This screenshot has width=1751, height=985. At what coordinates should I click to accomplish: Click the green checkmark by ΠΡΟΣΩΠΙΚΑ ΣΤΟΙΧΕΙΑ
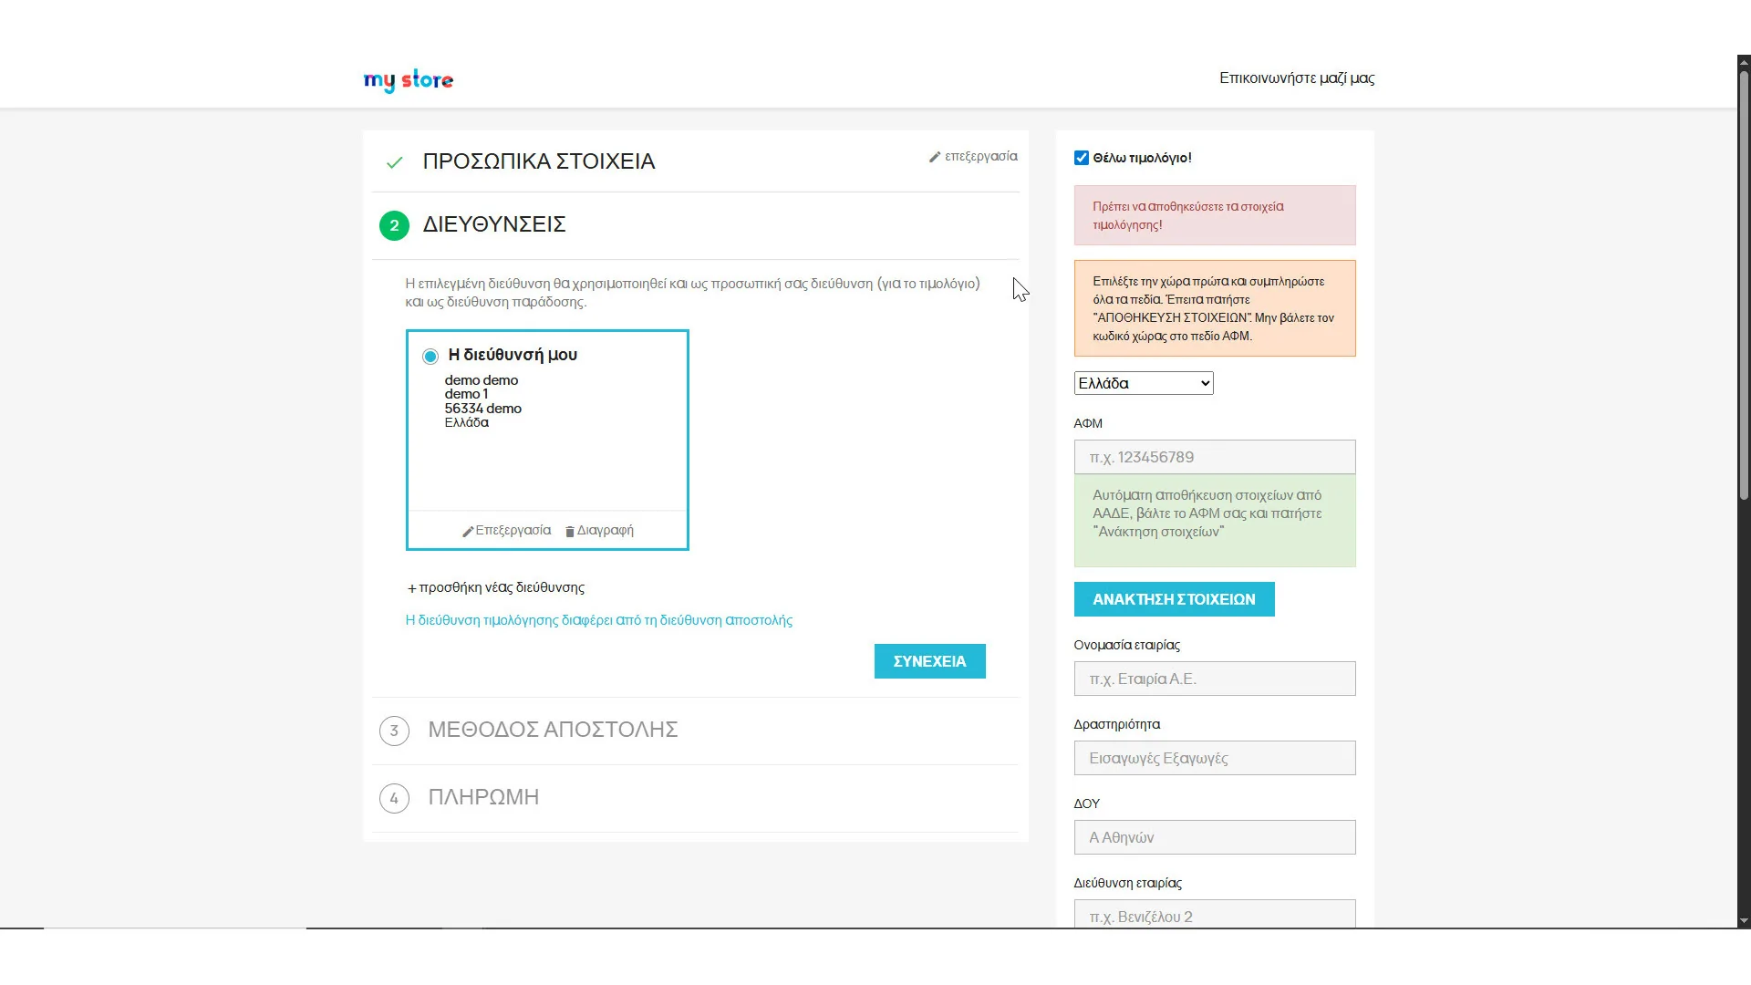tap(394, 162)
